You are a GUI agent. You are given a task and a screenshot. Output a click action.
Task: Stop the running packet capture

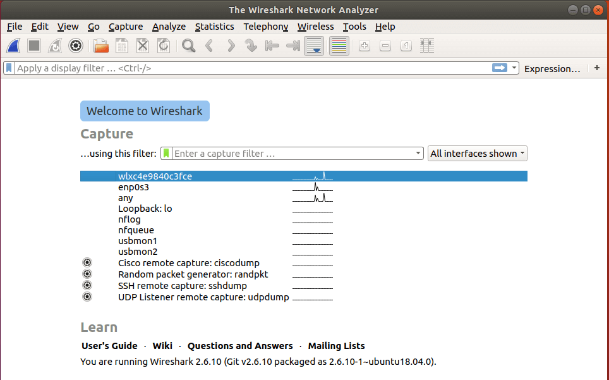coord(34,46)
